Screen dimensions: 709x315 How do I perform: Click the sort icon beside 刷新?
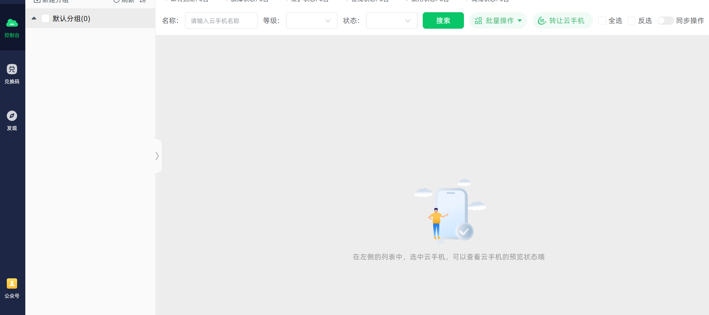(143, 1)
